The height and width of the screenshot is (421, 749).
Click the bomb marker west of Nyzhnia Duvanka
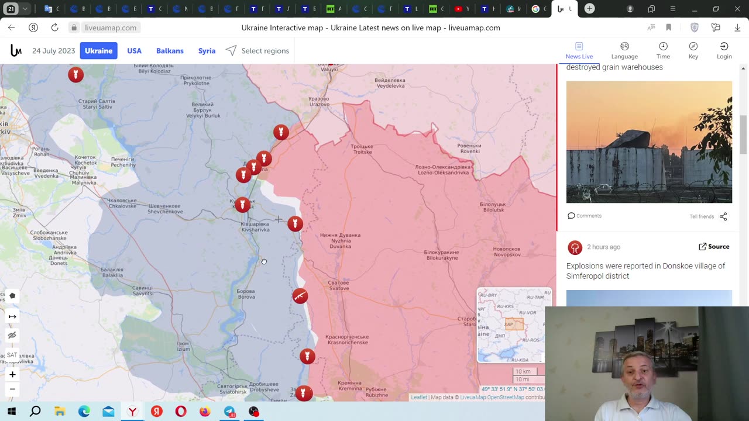pyautogui.click(x=295, y=224)
